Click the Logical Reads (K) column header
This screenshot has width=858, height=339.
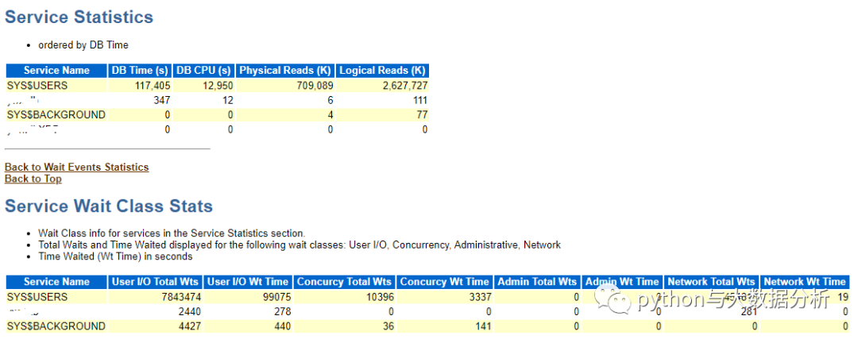coord(382,71)
